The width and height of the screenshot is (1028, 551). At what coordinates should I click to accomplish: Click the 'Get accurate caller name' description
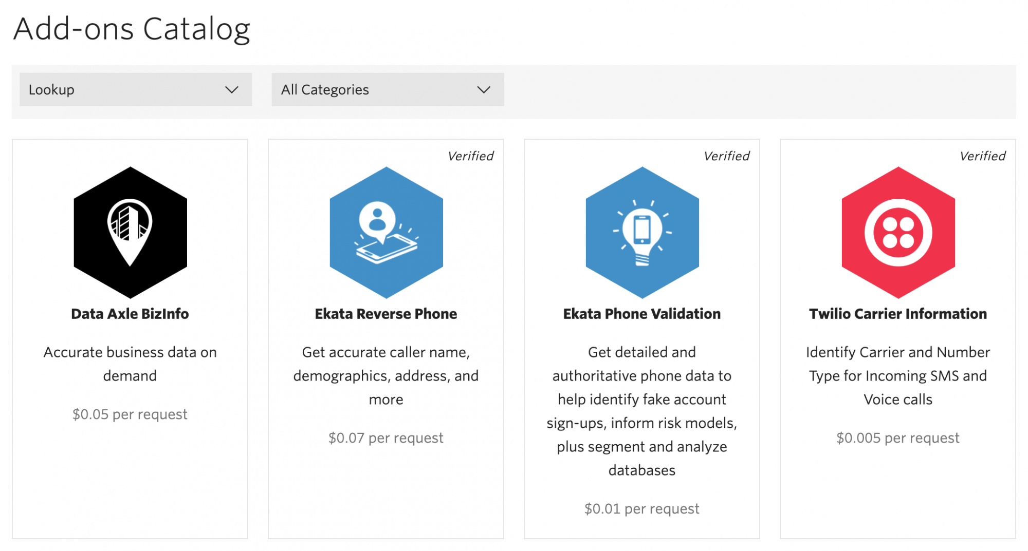(x=386, y=376)
